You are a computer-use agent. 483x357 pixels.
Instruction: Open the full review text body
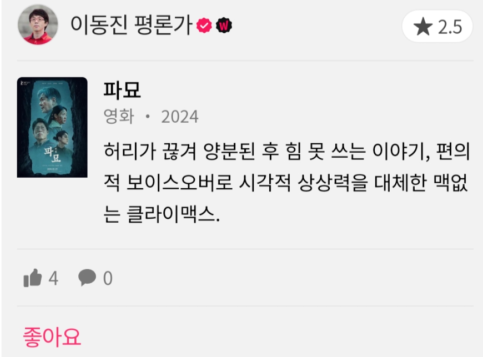point(286,182)
